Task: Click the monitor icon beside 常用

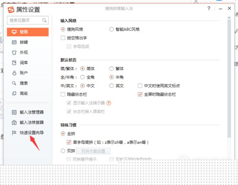Action: pyautogui.click(x=14, y=32)
